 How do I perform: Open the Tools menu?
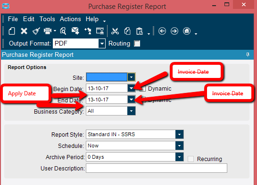pos(47,19)
